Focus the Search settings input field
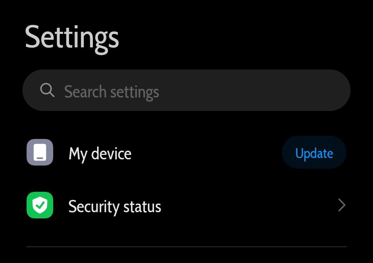 tap(186, 90)
